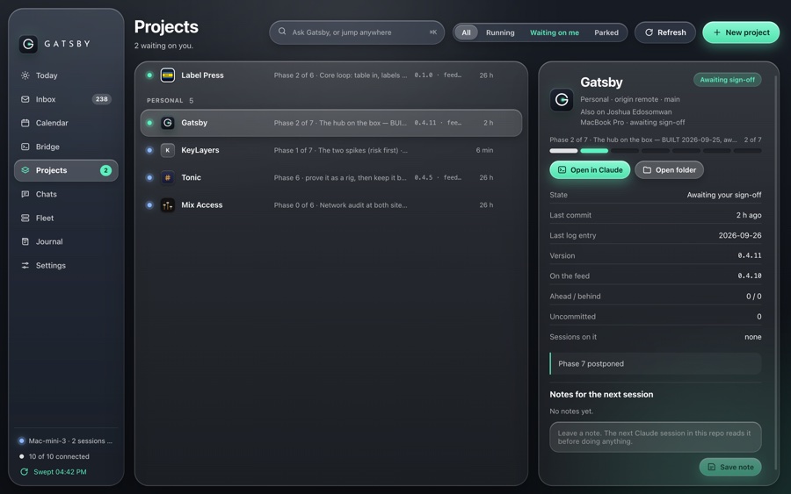Click the 10 of 10 connected status

click(54, 456)
